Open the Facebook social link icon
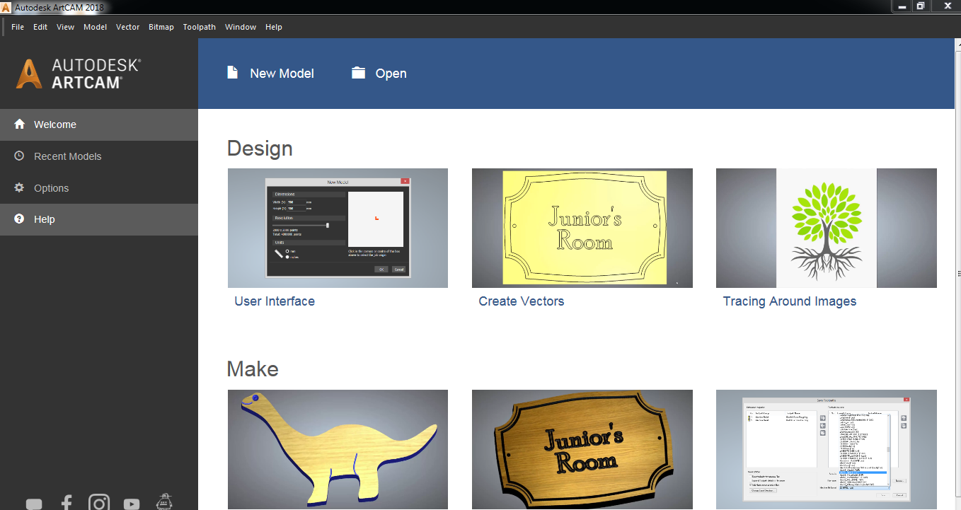The image size is (961, 510). (x=67, y=503)
